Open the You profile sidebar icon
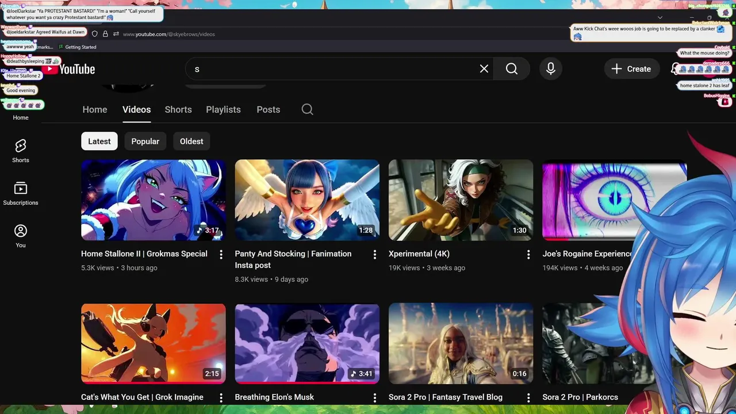The height and width of the screenshot is (414, 736). tap(21, 236)
